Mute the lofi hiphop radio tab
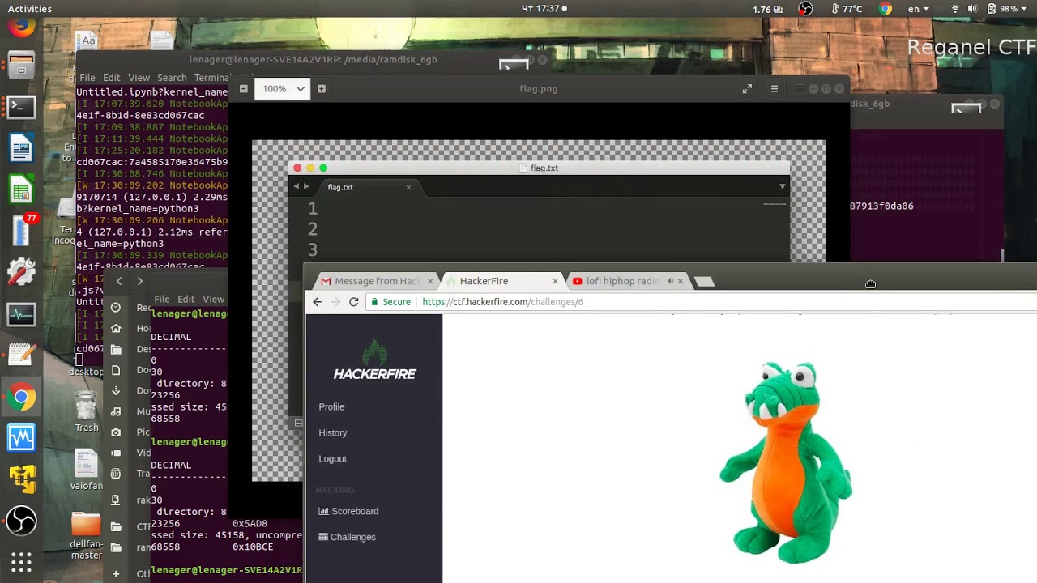This screenshot has height=583, width=1037. (x=669, y=281)
